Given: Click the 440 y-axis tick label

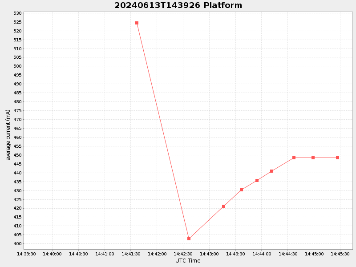Looking at the screenshot, I should click(x=17, y=173).
